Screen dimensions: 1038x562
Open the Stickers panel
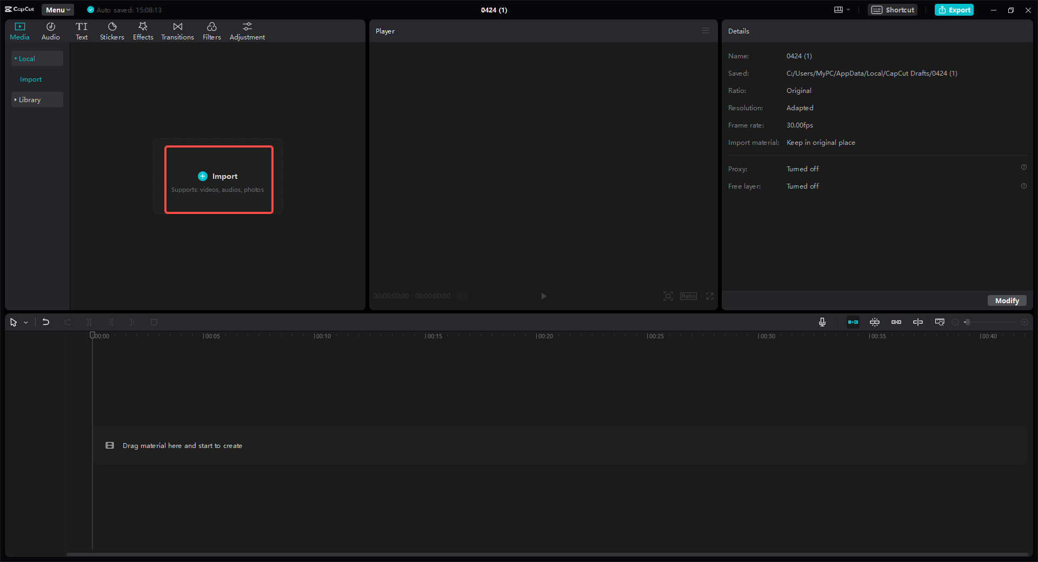112,30
